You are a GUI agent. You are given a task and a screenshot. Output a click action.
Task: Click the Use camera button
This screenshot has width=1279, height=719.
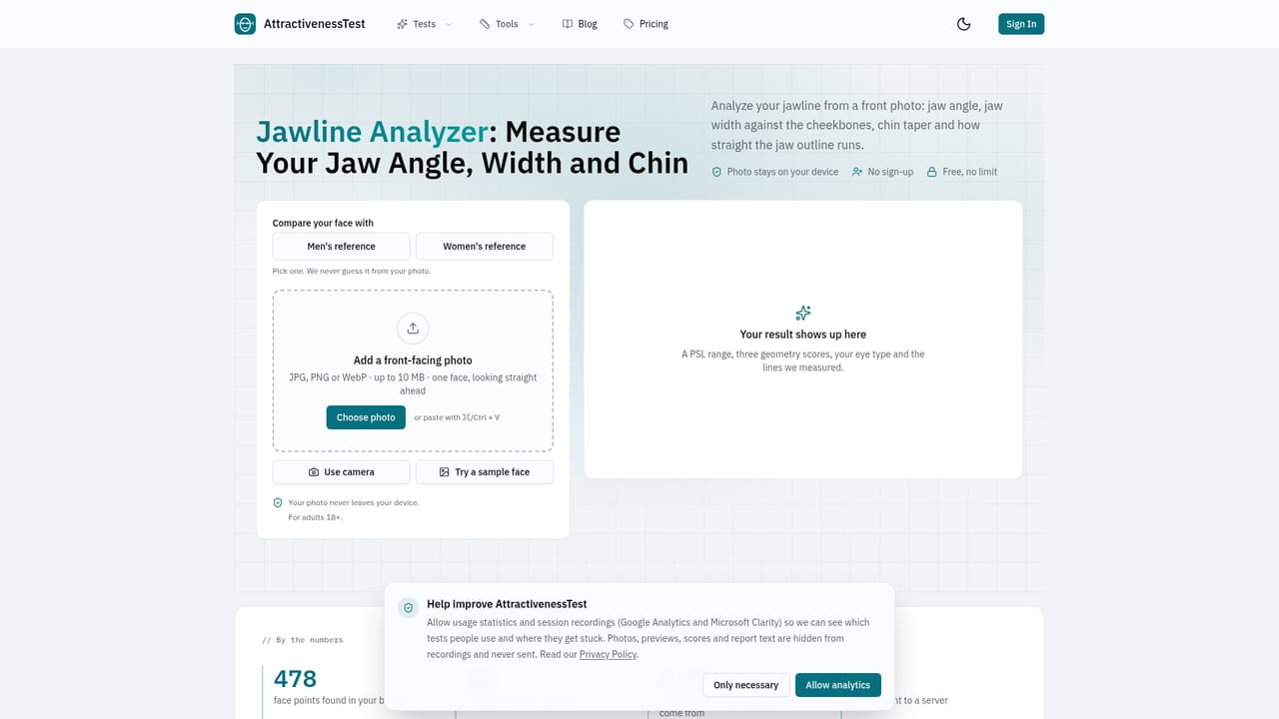(341, 472)
